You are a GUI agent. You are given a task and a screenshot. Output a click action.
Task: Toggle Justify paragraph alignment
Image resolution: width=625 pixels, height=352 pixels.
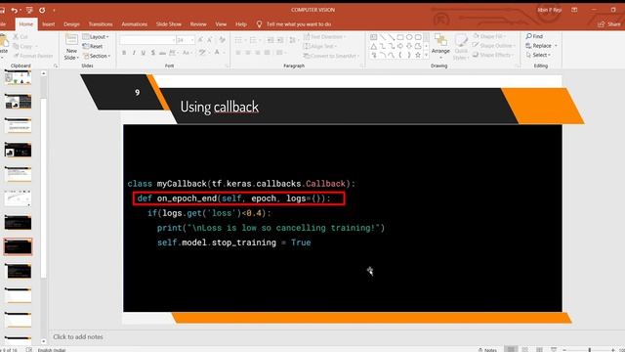click(267, 53)
